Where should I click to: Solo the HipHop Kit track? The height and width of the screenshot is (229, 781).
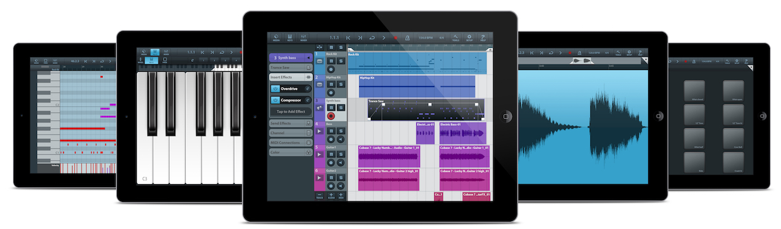[x=341, y=84]
